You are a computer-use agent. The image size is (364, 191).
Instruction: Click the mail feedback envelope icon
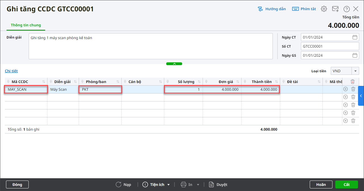(335, 9)
